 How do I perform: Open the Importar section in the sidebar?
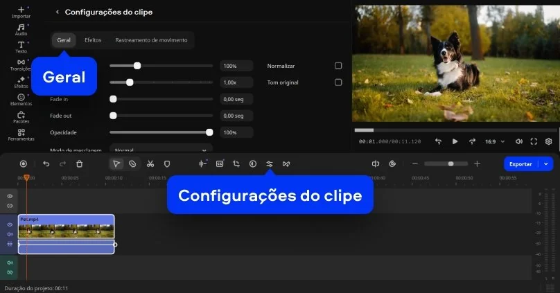point(21,12)
